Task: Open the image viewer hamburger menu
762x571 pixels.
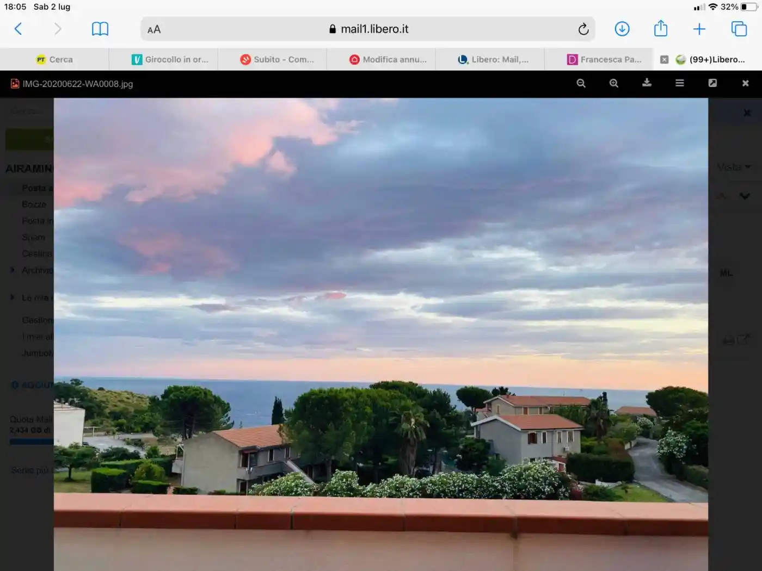Action: click(679, 83)
